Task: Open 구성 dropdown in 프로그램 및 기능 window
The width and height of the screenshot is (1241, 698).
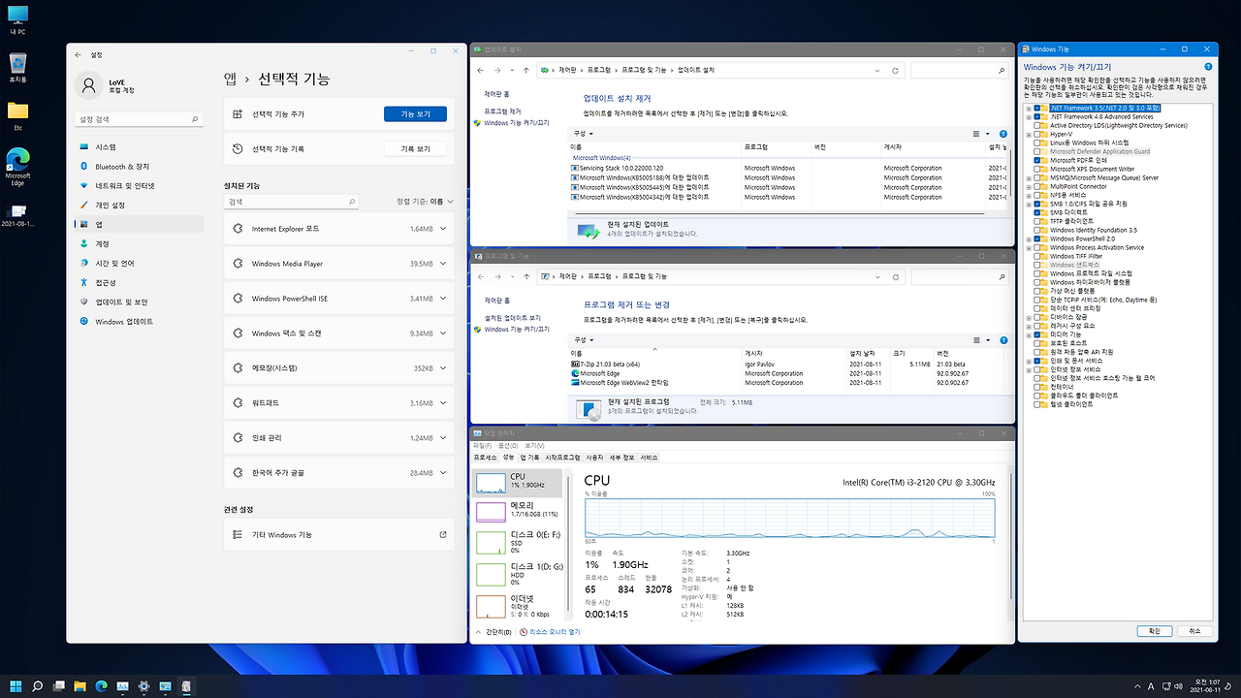Action: [582, 340]
